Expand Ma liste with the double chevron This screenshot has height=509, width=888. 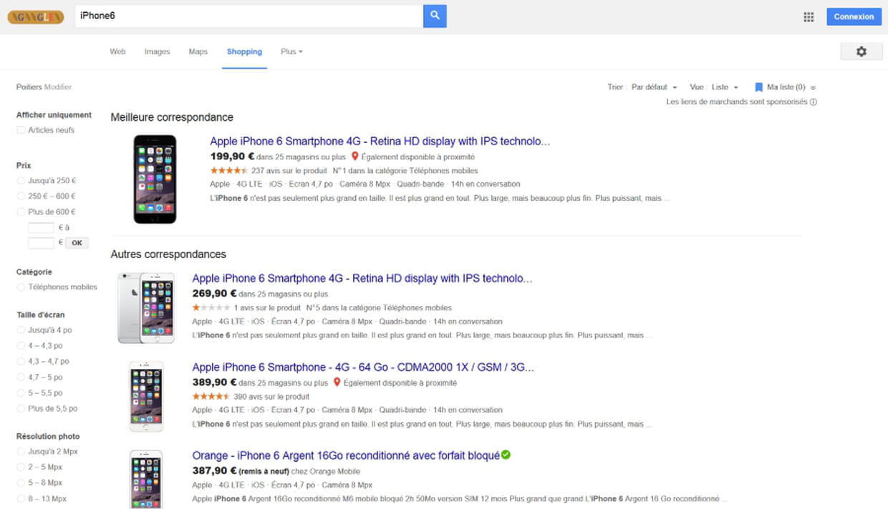[x=813, y=88]
